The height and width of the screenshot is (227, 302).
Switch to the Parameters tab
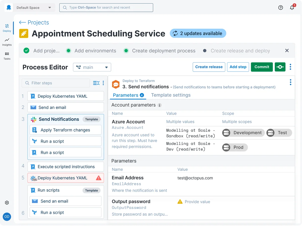128,95
